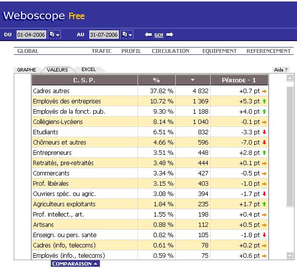The width and height of the screenshot is (297, 269).
Task: Click the up arrow for Employés de la fonct. pub.
Action: pos(265,112)
